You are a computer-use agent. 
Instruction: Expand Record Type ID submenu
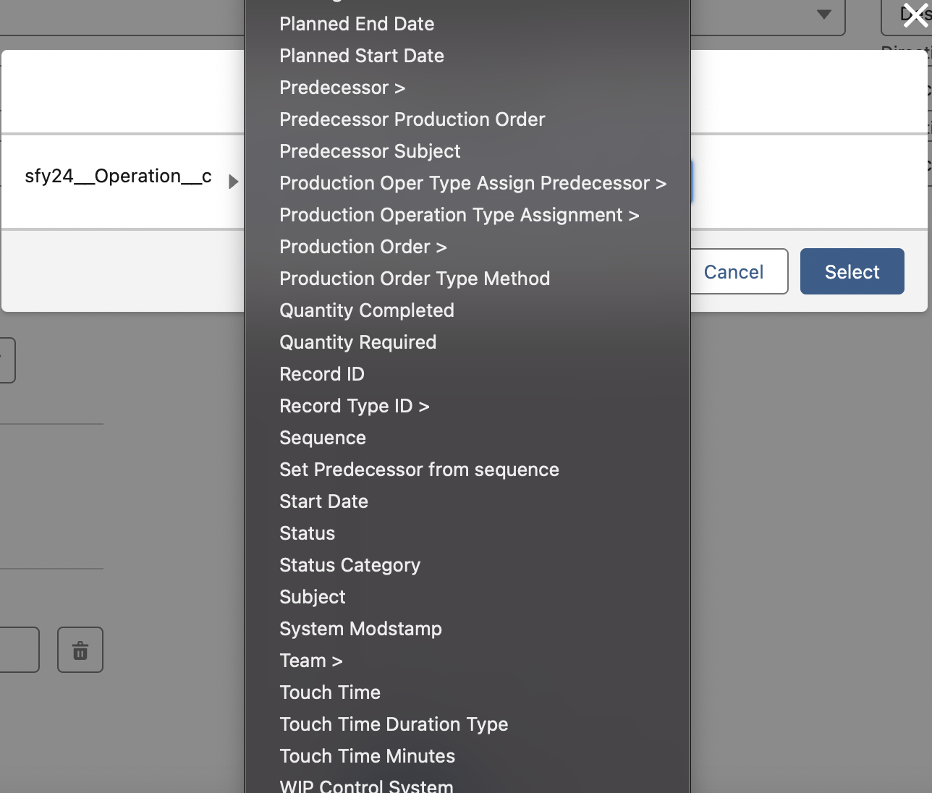tap(354, 406)
